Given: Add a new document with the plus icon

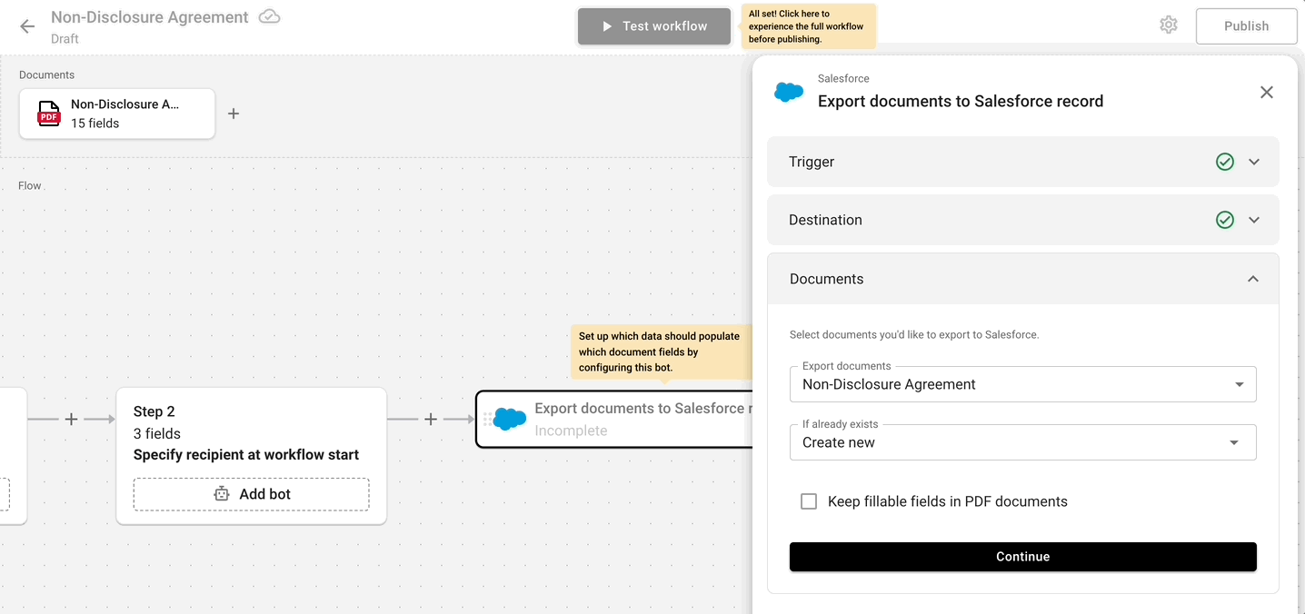Looking at the screenshot, I should [233, 113].
